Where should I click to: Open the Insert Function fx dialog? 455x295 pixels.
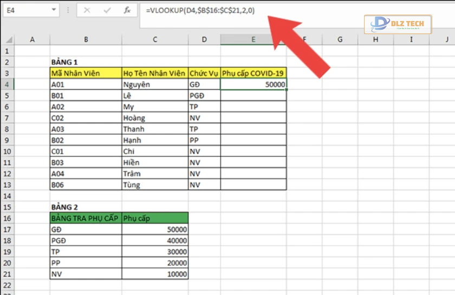[x=127, y=10]
